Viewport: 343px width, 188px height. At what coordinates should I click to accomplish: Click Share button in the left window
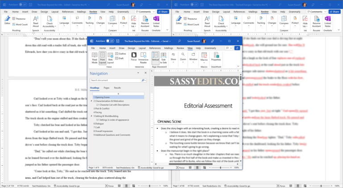pos(163,12)
